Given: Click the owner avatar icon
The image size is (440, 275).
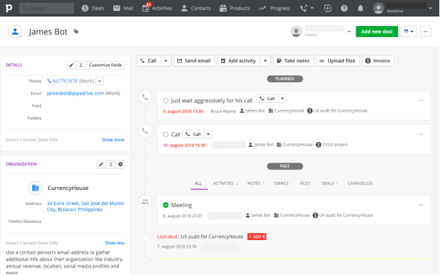Looking at the screenshot, I should pyautogui.click(x=296, y=32).
